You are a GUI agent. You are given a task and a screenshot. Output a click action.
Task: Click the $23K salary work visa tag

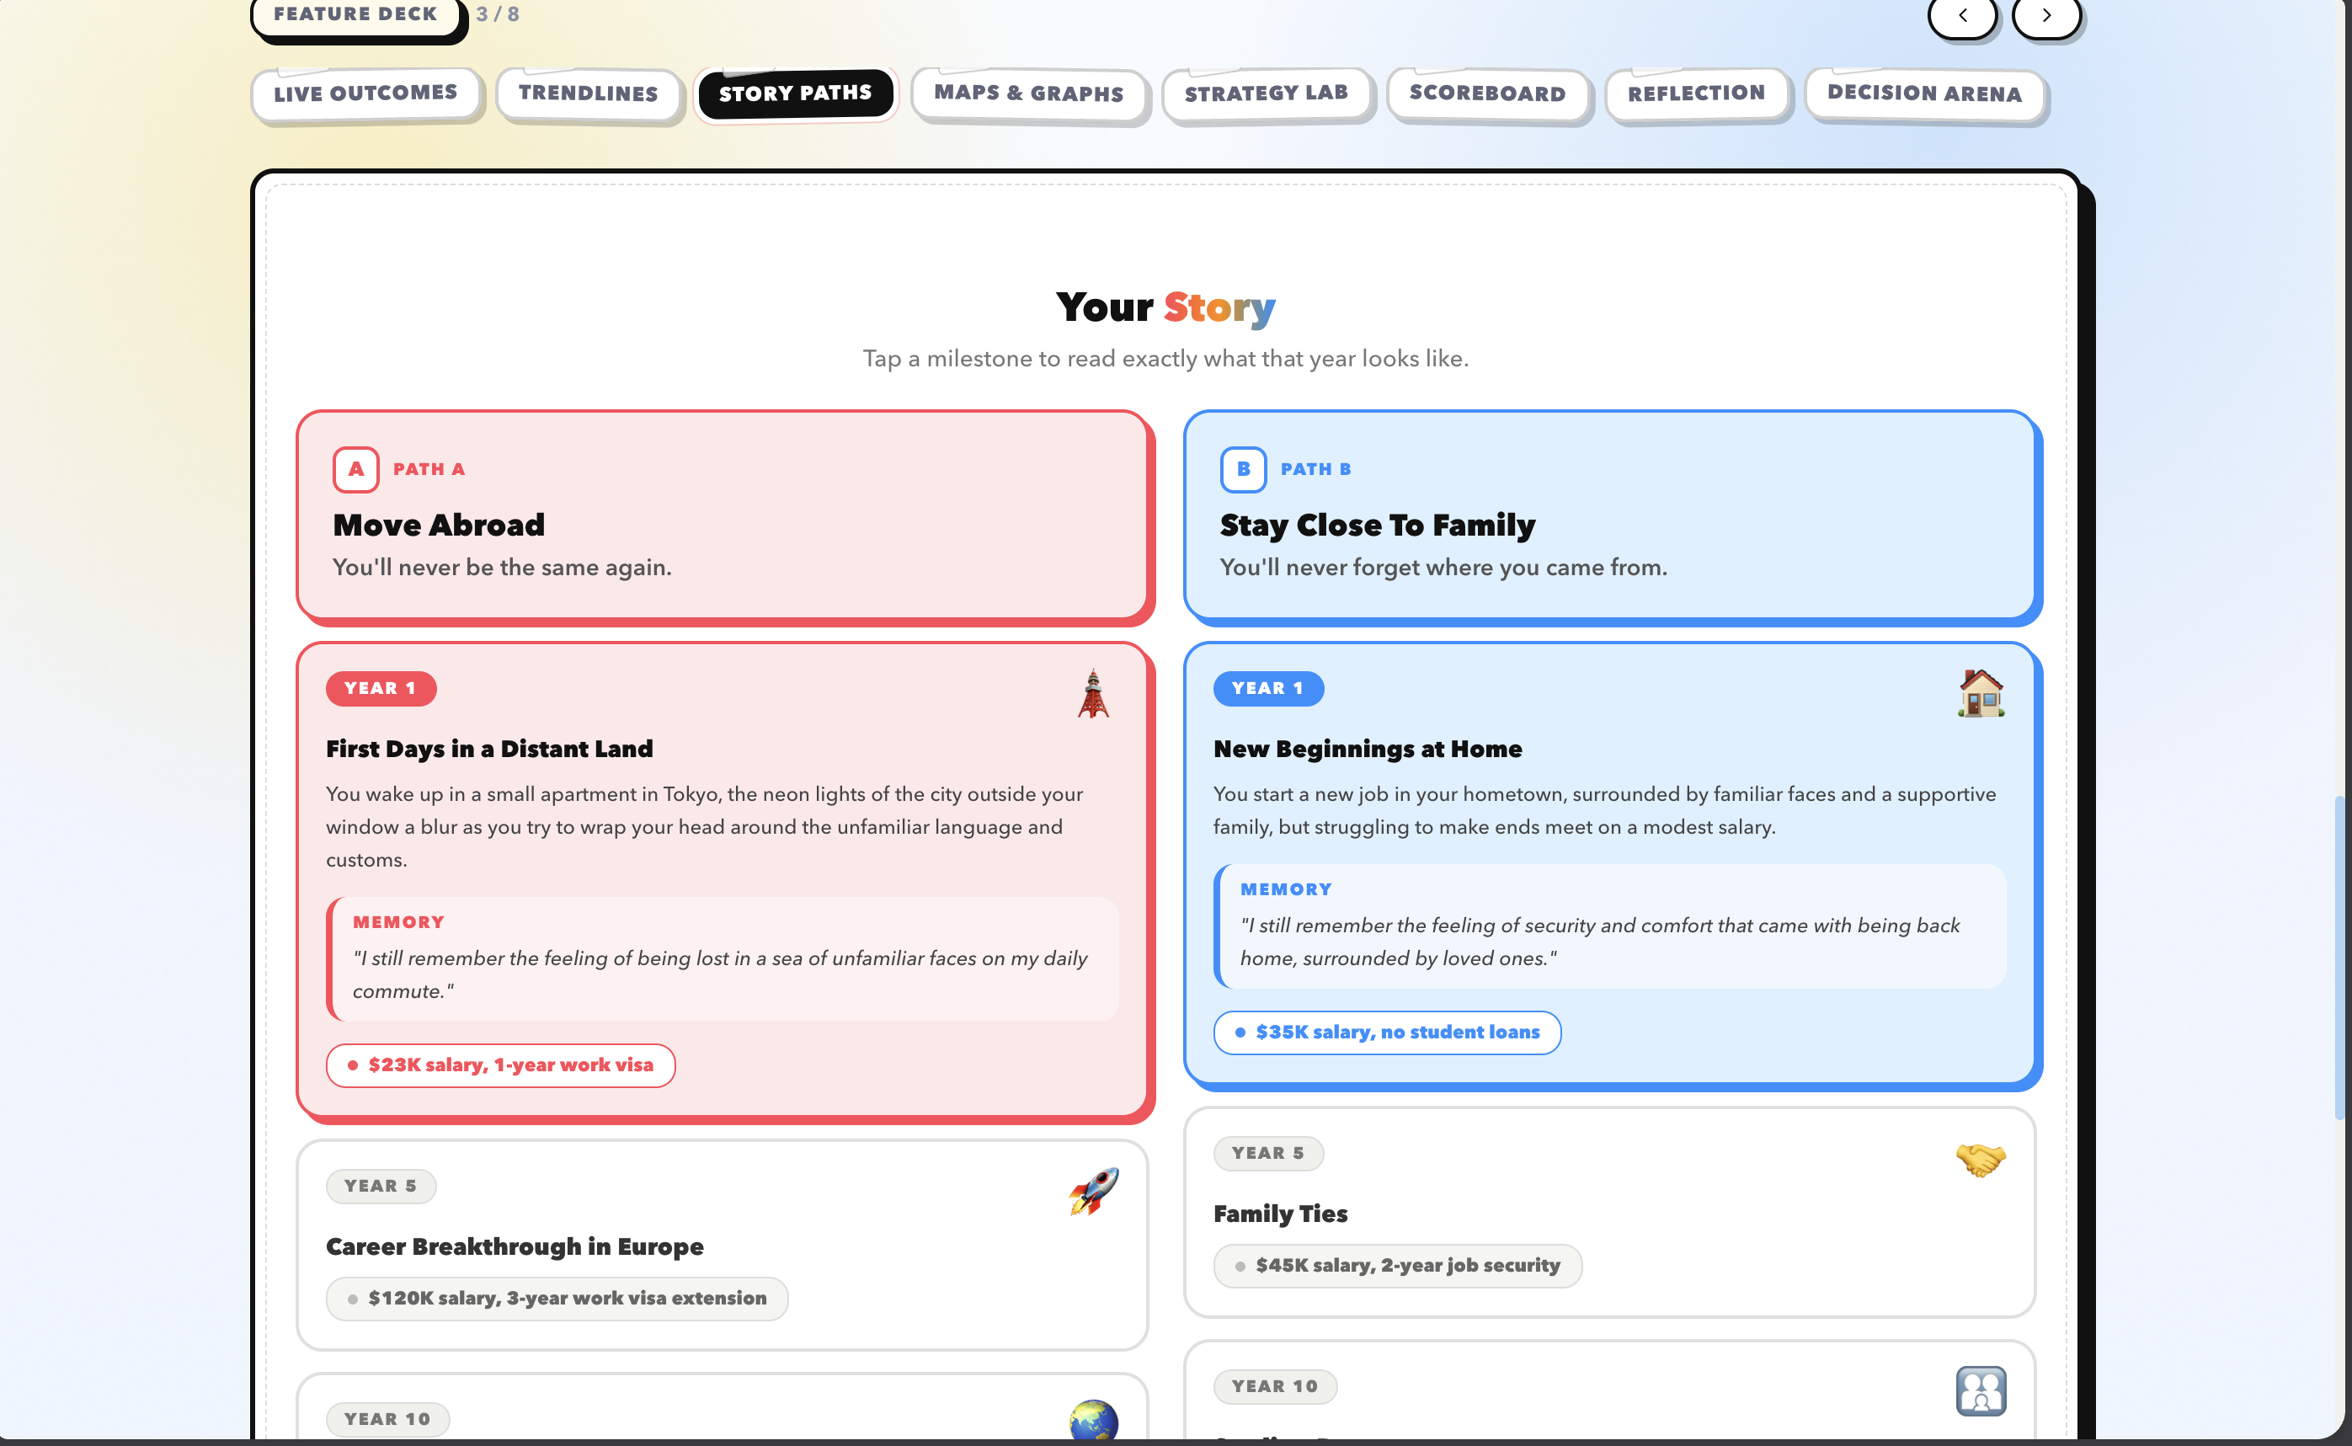[x=500, y=1065]
